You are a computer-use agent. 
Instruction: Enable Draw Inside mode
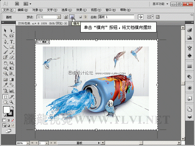click(12, 125)
